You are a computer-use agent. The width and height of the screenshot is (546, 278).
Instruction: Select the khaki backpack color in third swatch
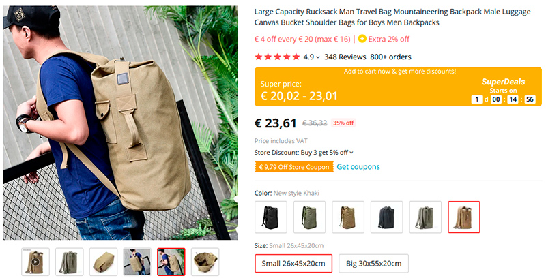[x=348, y=217]
